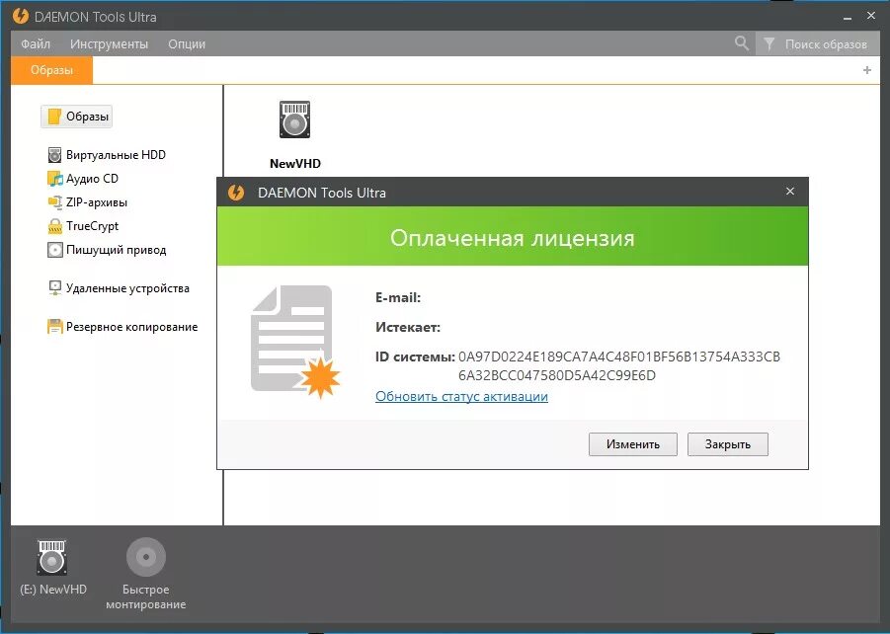
Task: Click the Пишущий привод disc icon
Action: pyautogui.click(x=54, y=250)
